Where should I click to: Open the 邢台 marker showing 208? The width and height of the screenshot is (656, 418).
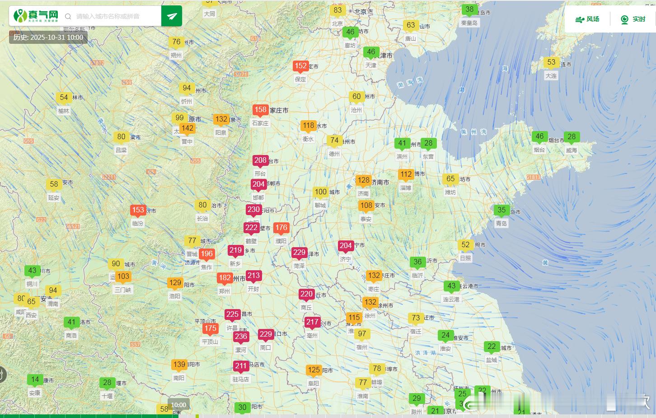pos(260,161)
